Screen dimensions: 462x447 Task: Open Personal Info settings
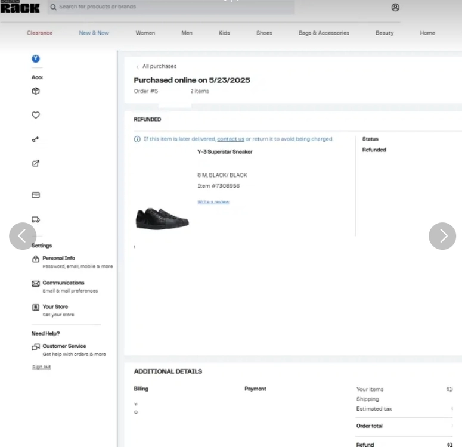(x=59, y=258)
